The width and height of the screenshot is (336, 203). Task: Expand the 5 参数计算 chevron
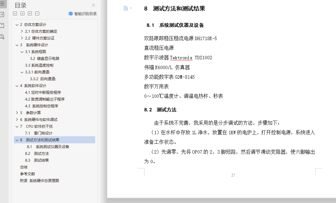pos(17,113)
